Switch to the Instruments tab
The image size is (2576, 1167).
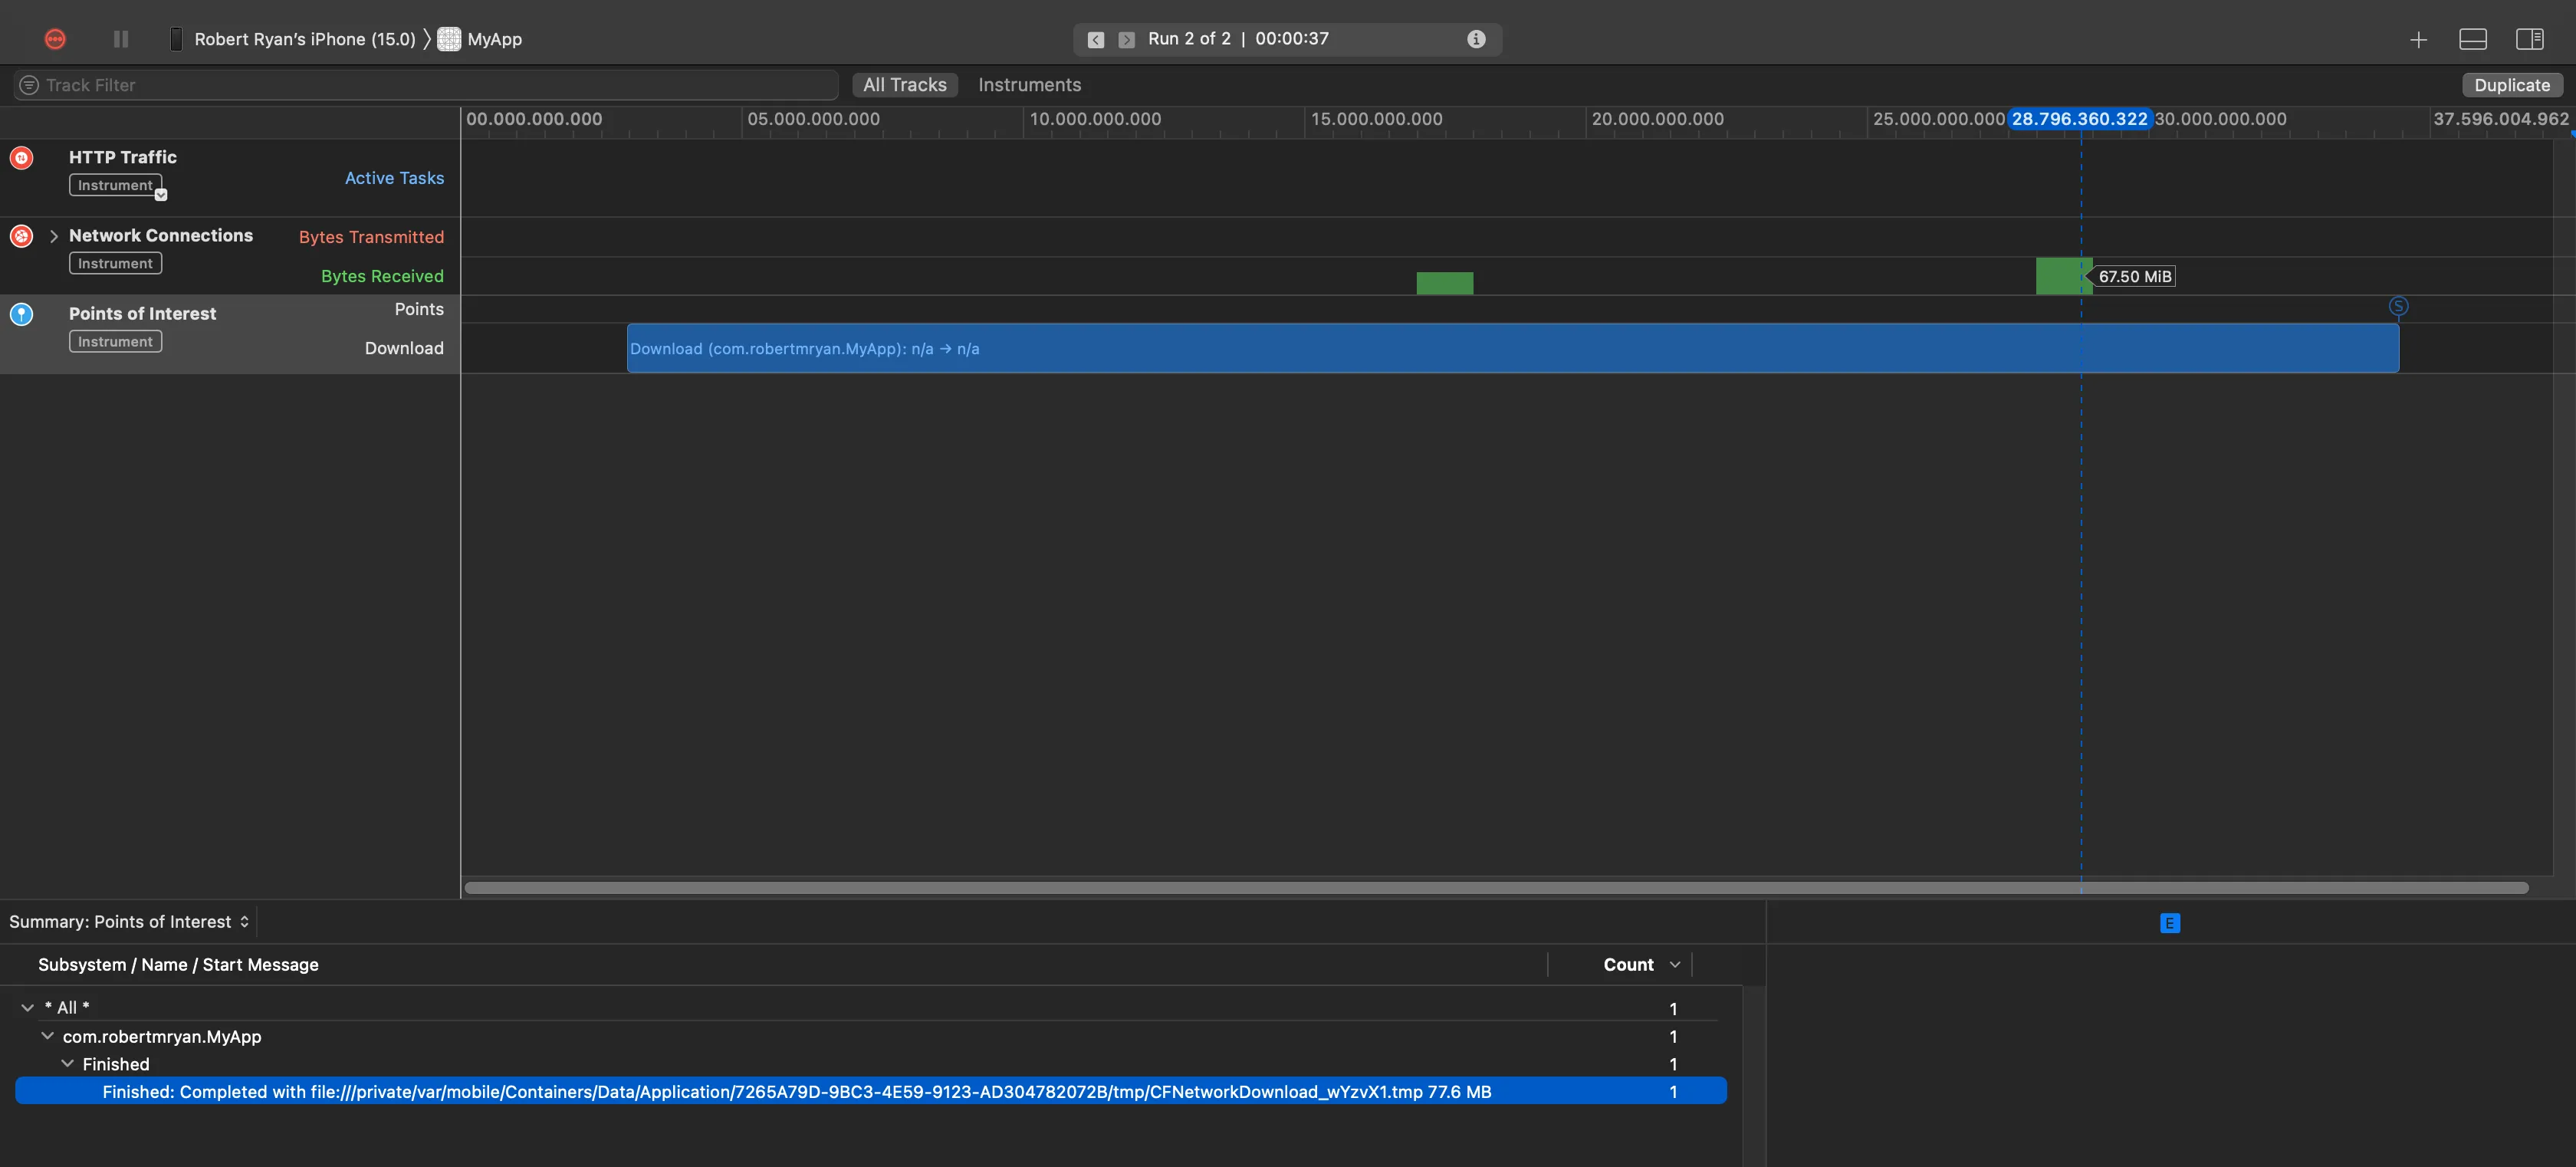point(1029,85)
